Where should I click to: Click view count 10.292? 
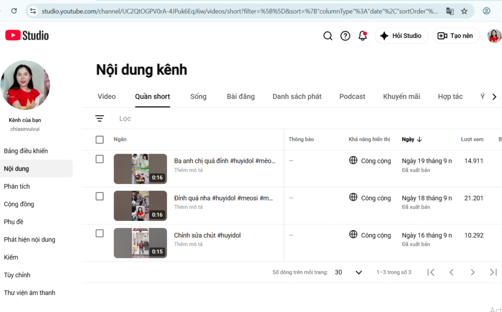[x=474, y=235]
